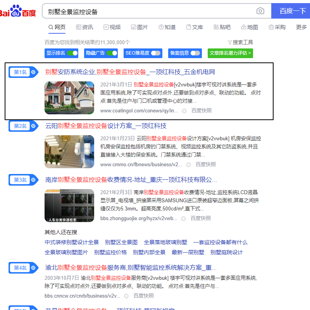Switch to the 采购 tab
The height and width of the screenshot is (310, 310).
[x=277, y=27]
